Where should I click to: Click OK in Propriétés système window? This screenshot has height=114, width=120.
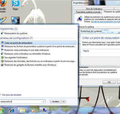(x=109, y=82)
